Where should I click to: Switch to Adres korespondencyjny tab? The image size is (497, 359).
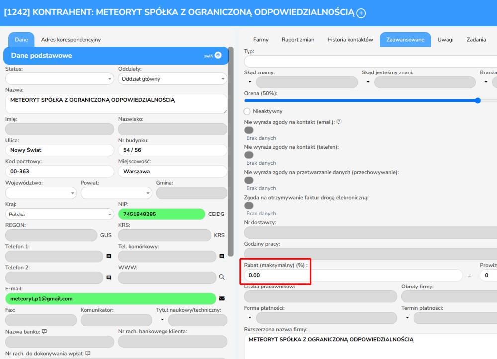point(71,40)
